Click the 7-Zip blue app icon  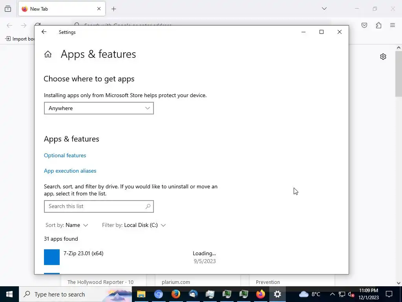click(52, 257)
